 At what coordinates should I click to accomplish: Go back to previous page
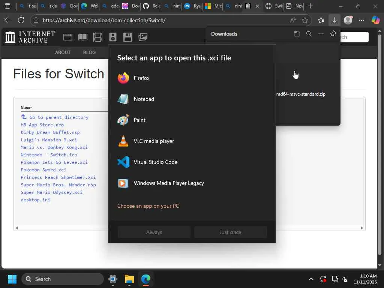pos(7,20)
